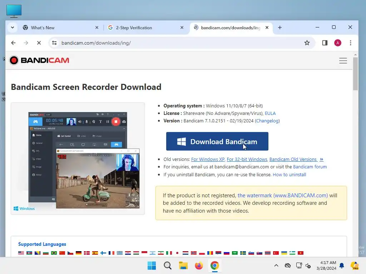This screenshot has width=366, height=274.
Task: Stop loading the page
Action: click(x=39, y=43)
